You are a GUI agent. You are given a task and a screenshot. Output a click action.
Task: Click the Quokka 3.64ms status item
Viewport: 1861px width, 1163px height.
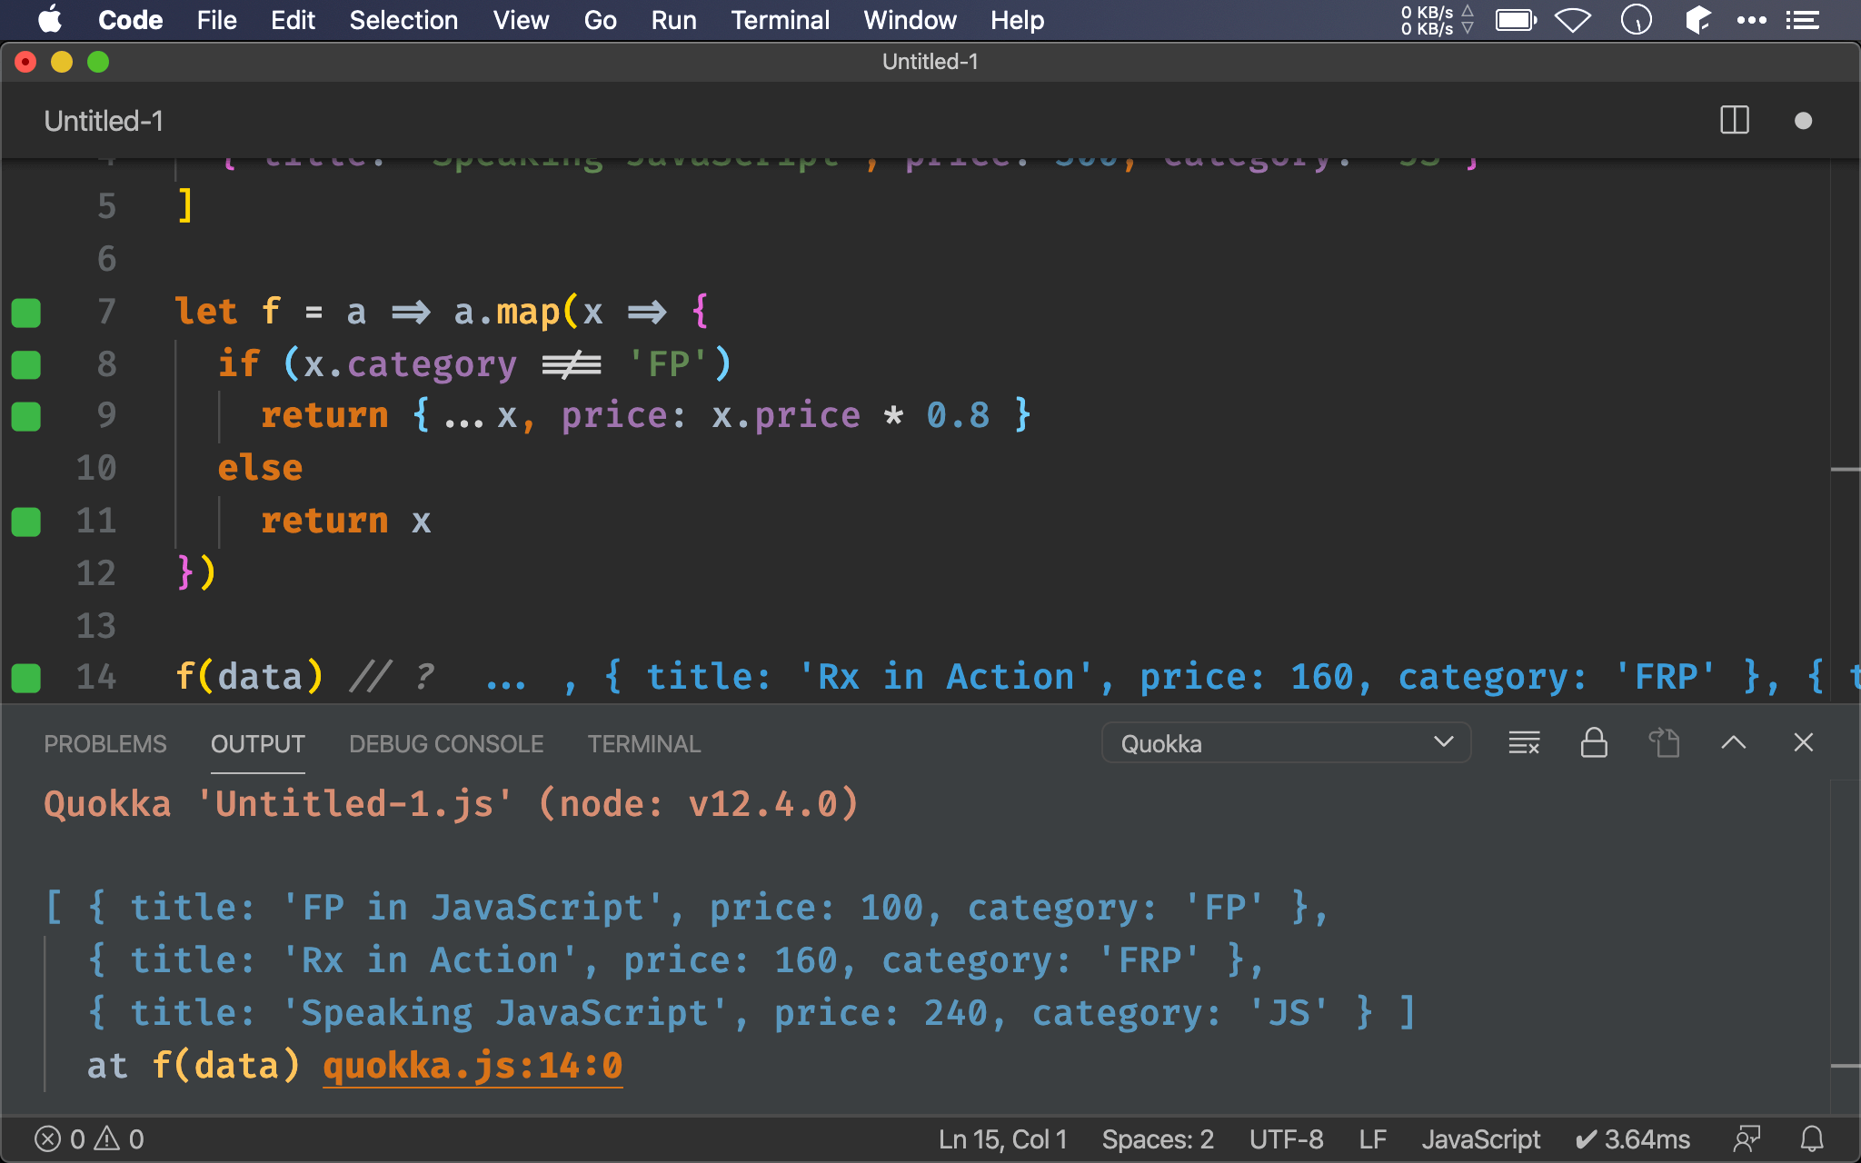point(1632,1139)
